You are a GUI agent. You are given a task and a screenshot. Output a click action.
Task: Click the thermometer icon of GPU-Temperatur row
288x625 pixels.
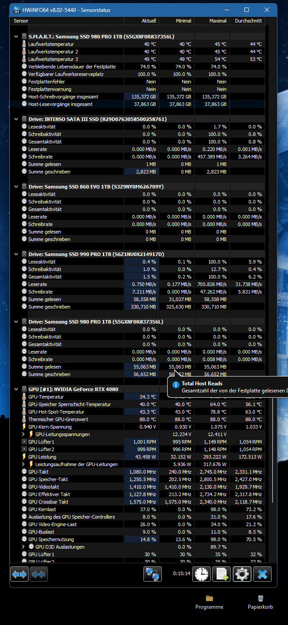tap(24, 397)
